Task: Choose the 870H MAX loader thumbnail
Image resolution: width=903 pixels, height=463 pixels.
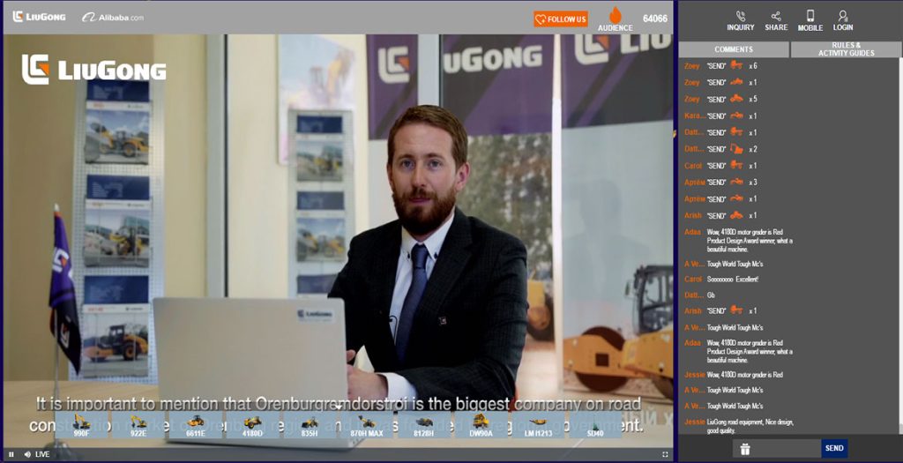Action: pyautogui.click(x=367, y=424)
